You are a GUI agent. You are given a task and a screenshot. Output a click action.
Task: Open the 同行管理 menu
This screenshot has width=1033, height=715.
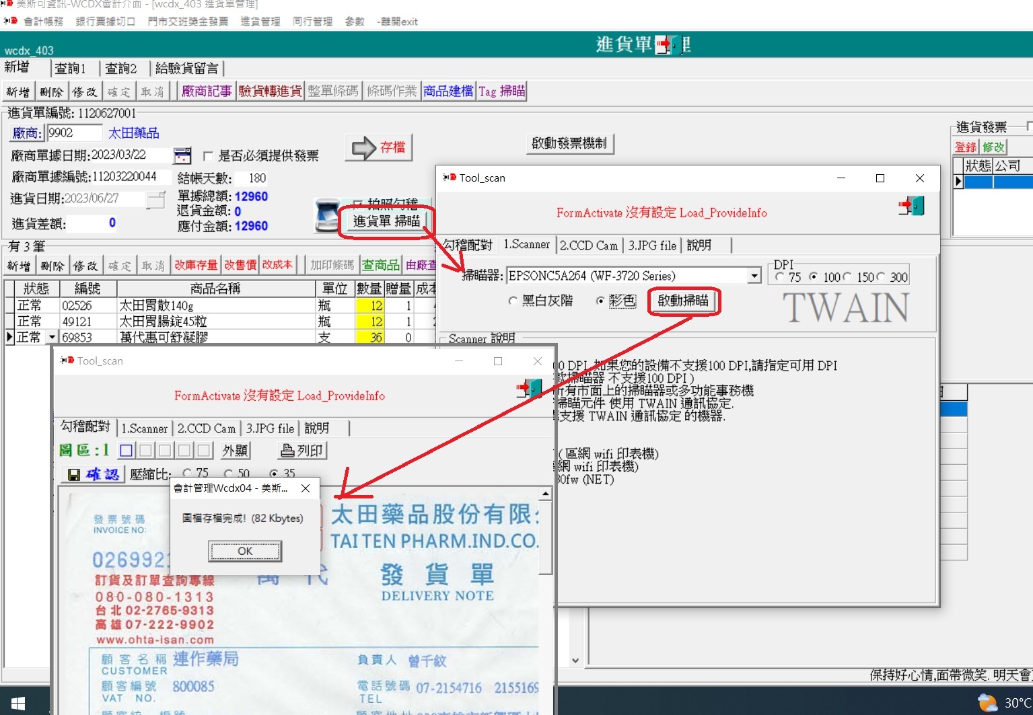(x=312, y=22)
